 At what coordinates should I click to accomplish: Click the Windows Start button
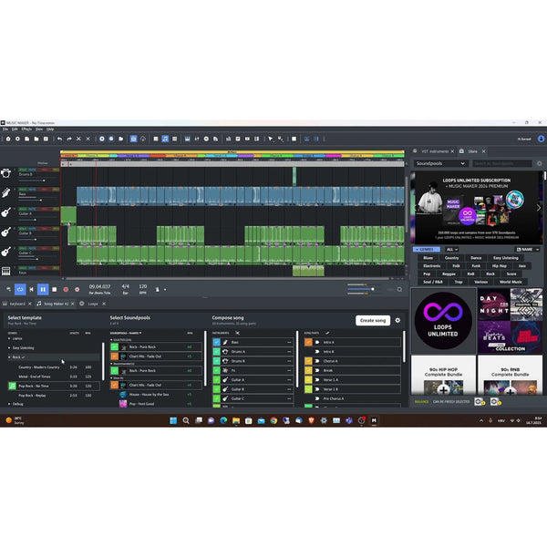[x=173, y=420]
